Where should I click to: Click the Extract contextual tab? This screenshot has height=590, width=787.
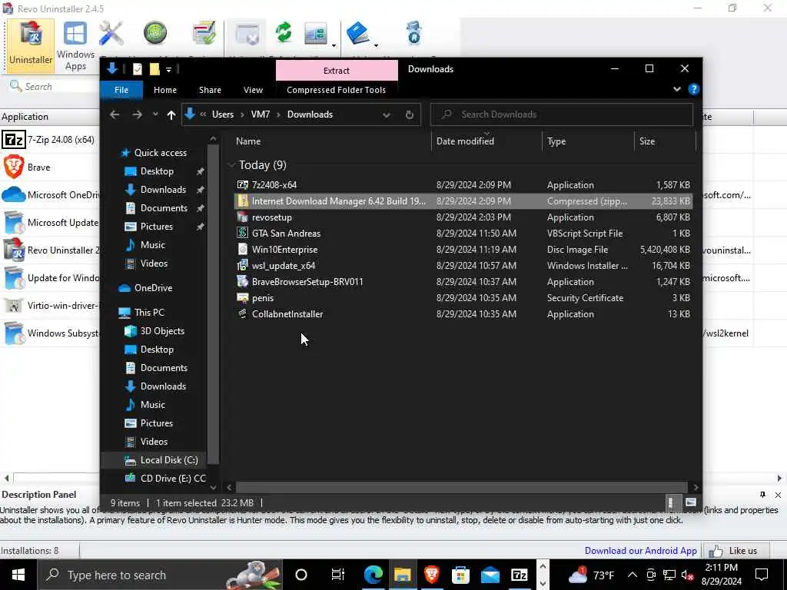[337, 70]
